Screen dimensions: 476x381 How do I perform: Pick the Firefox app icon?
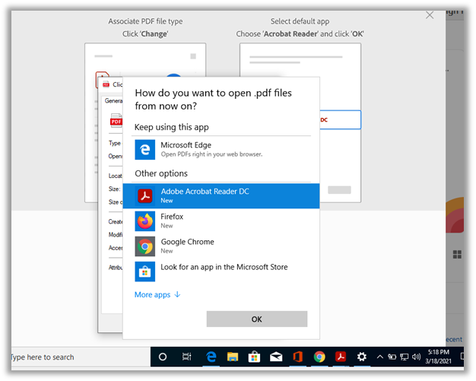[x=144, y=221]
